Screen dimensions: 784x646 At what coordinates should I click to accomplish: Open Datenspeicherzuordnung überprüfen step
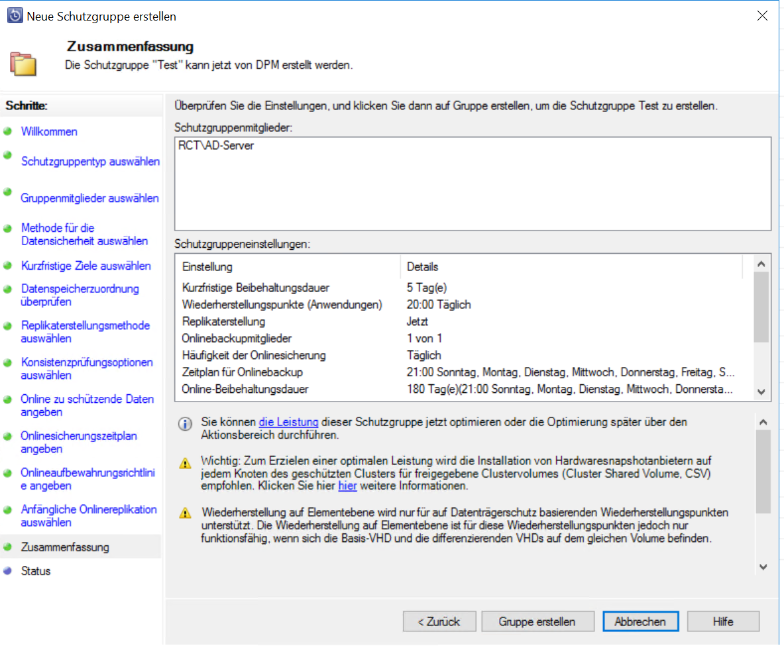80,295
